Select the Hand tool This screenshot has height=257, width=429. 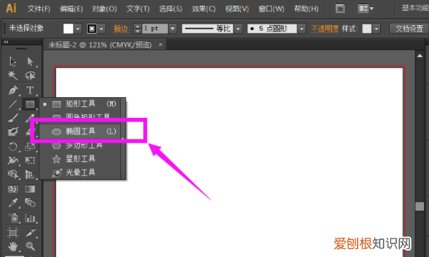(13, 246)
